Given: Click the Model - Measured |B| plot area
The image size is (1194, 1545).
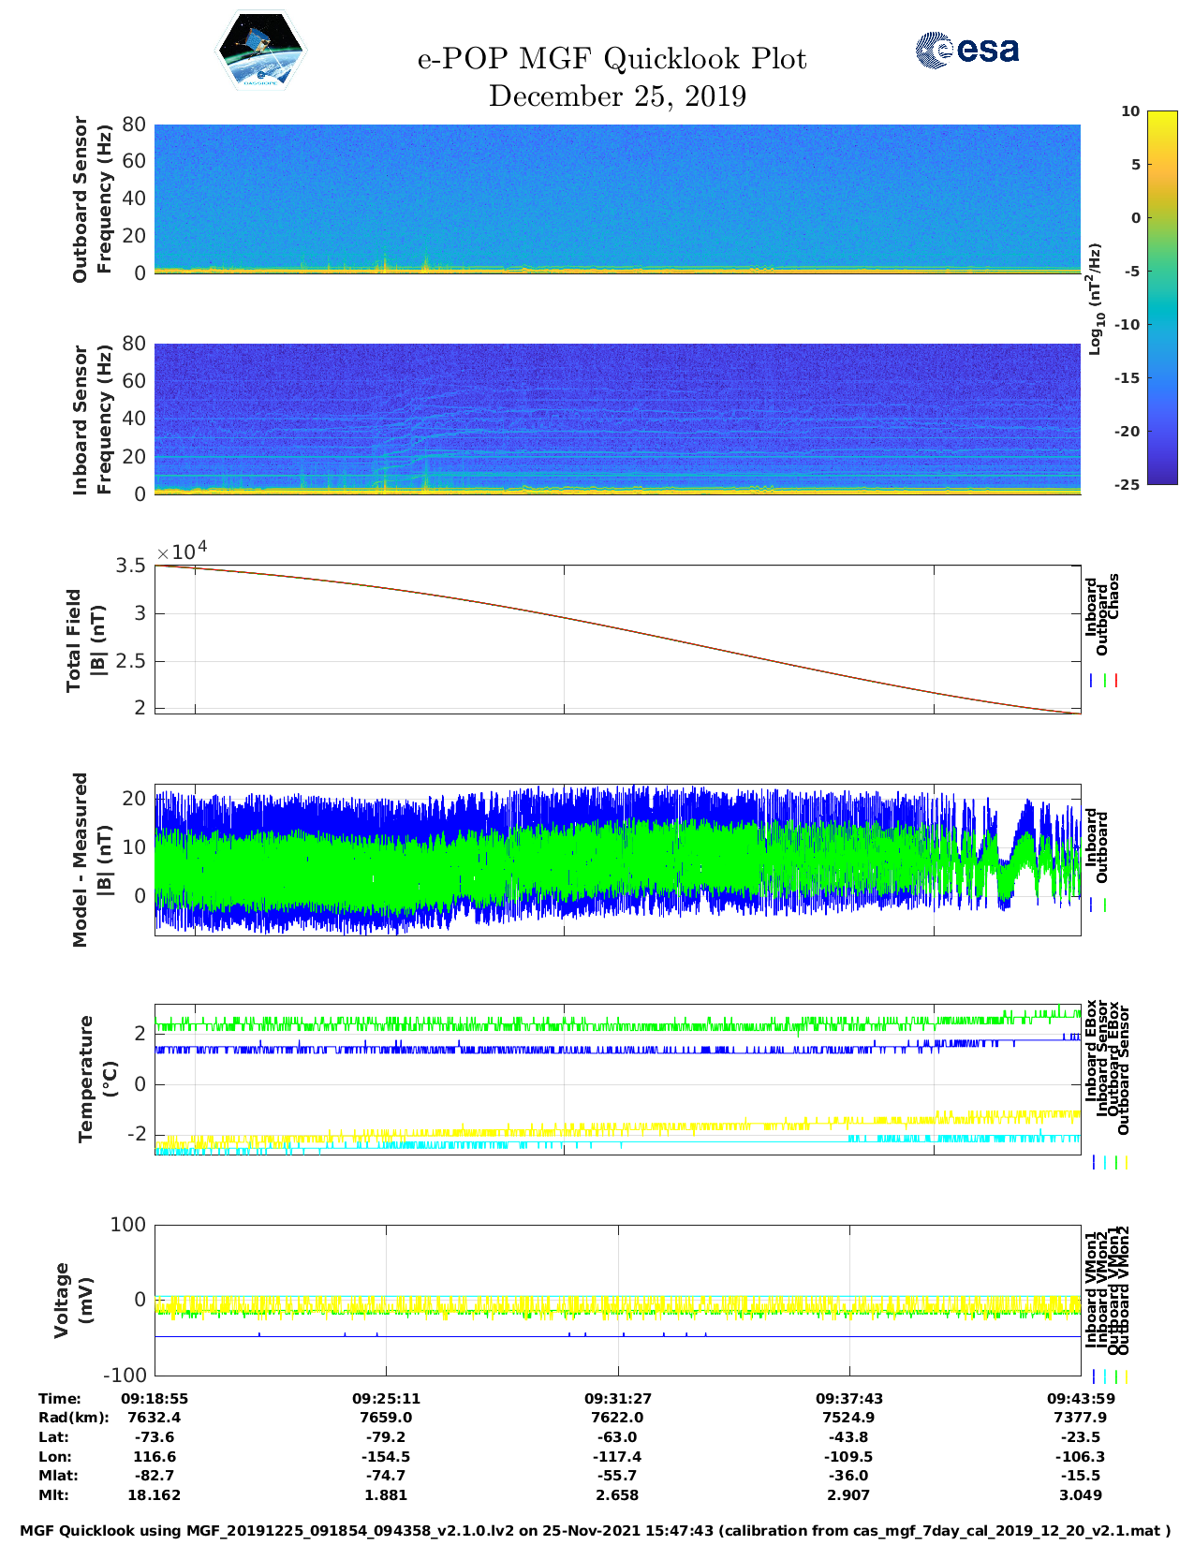Looking at the screenshot, I should click(617, 860).
